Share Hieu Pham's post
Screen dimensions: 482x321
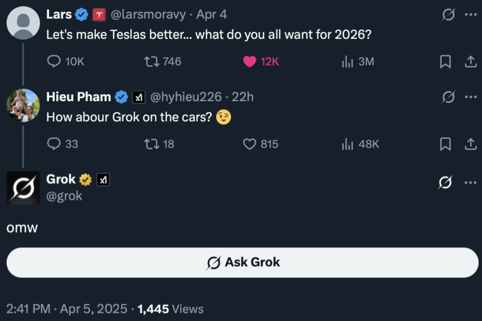click(x=470, y=144)
